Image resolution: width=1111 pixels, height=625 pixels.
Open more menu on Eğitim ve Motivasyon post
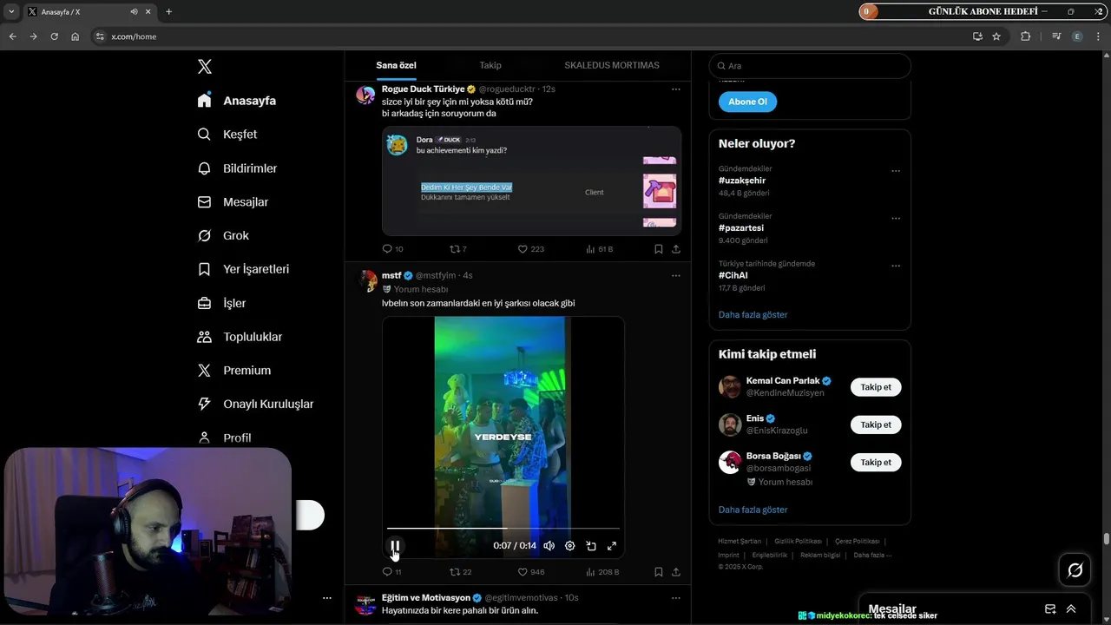click(675, 598)
